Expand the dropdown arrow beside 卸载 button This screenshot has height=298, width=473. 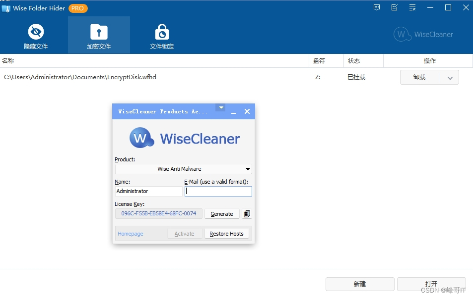tap(450, 78)
